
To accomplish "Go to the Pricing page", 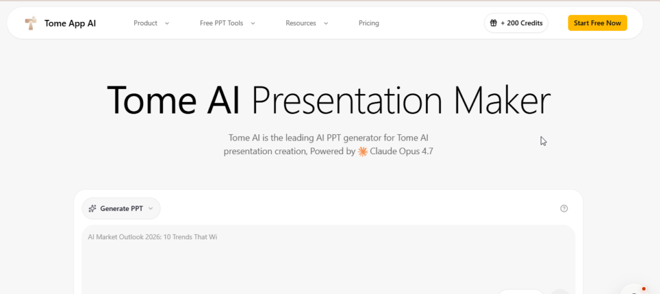I will (x=369, y=23).
